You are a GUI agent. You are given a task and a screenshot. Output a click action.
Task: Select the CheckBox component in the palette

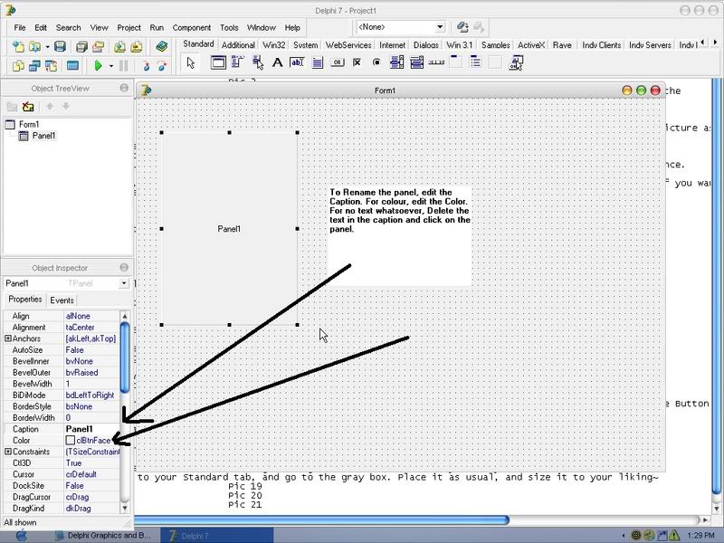357,62
